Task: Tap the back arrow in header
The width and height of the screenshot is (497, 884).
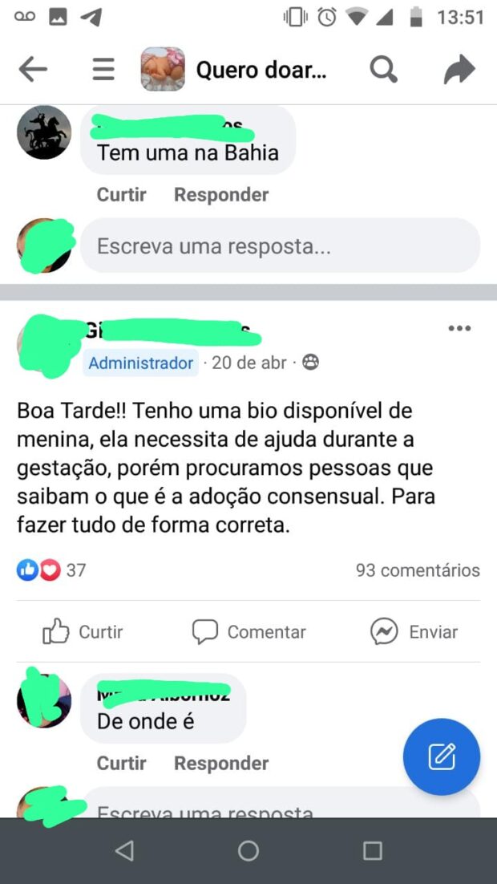Action: pos(33,71)
